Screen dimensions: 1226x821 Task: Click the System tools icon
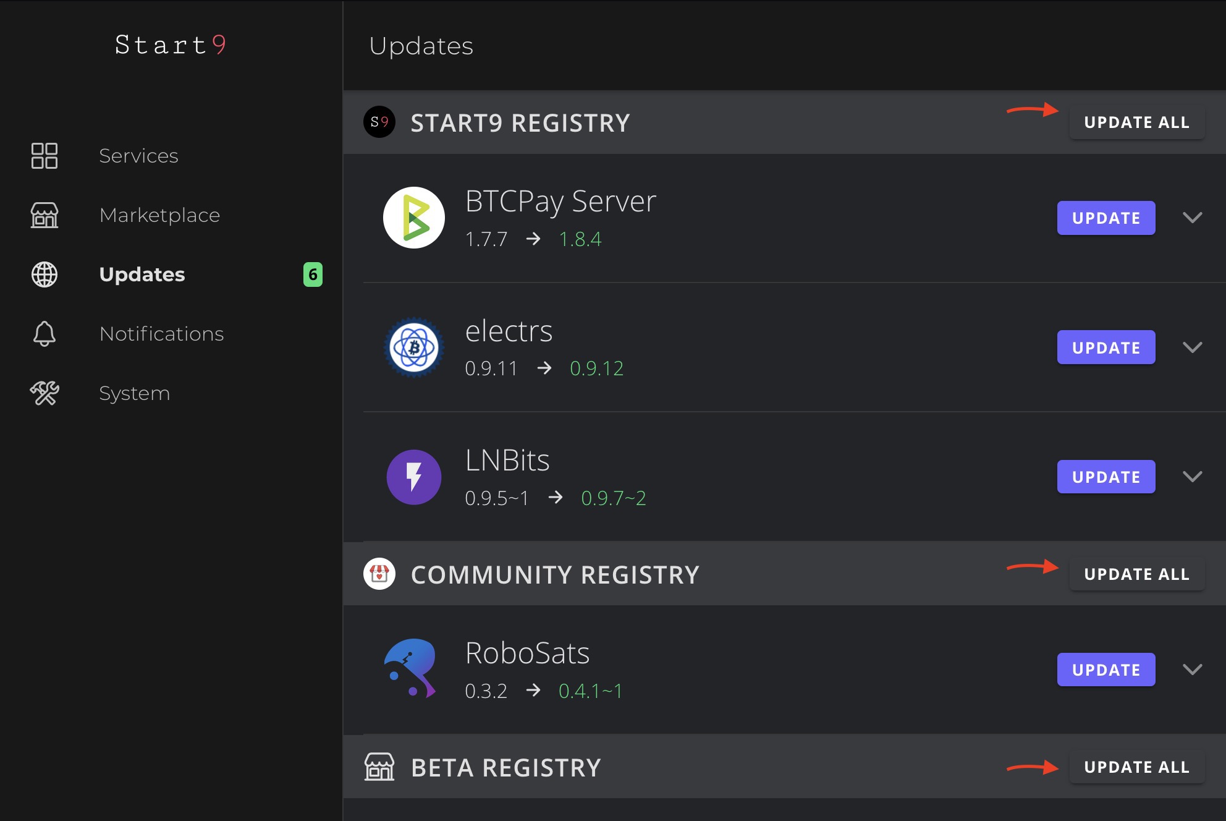pyautogui.click(x=44, y=393)
